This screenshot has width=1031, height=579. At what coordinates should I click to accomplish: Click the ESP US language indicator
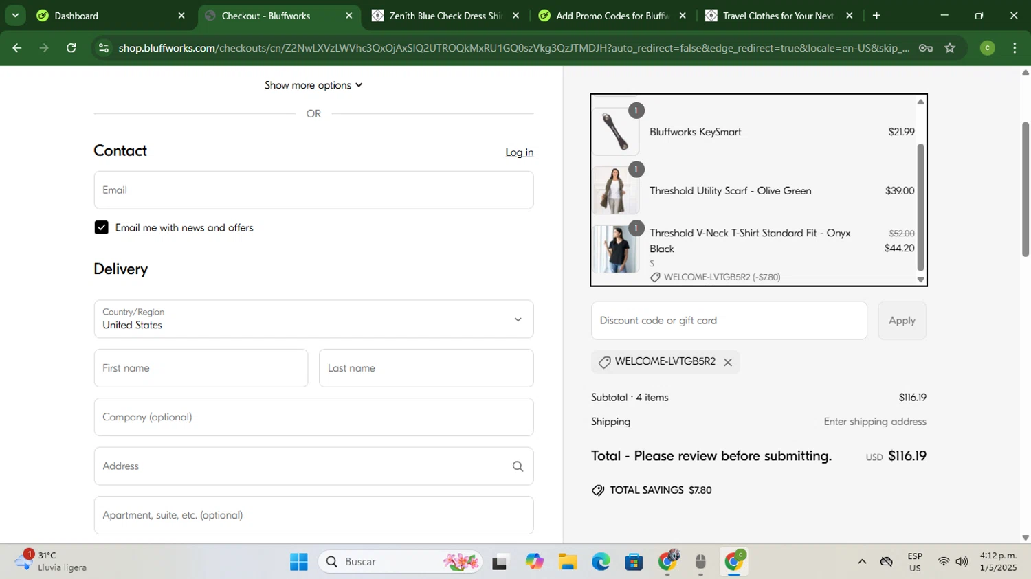pyautogui.click(x=915, y=562)
